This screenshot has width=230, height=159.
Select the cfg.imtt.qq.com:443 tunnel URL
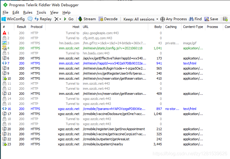(x=97, y=38)
